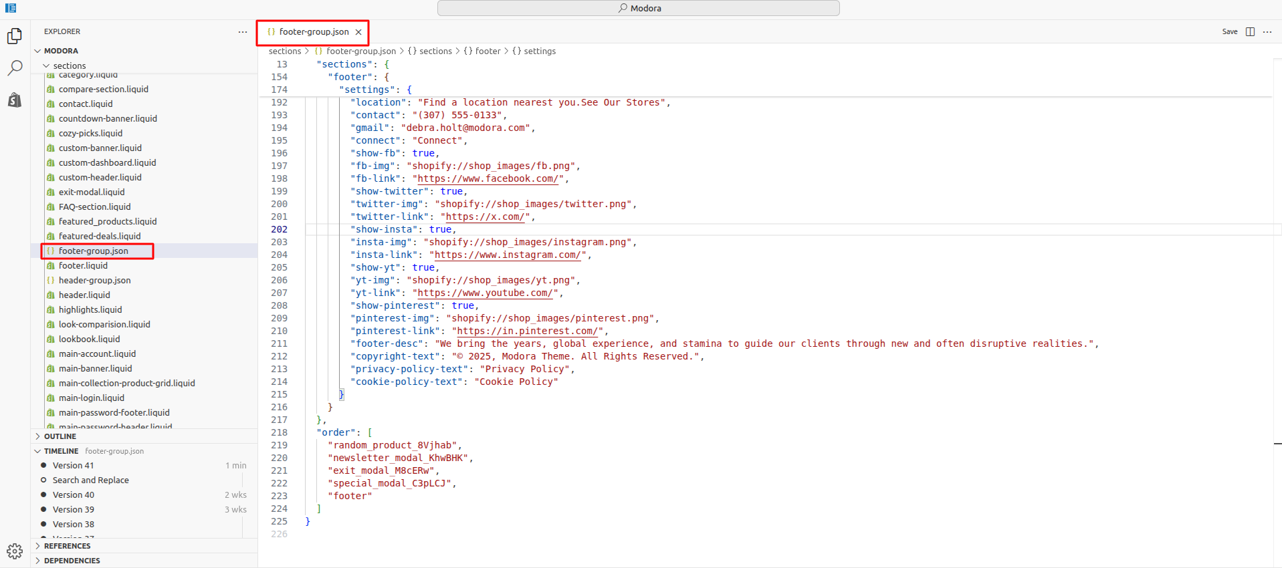Open header-group.json file

[x=94, y=280]
